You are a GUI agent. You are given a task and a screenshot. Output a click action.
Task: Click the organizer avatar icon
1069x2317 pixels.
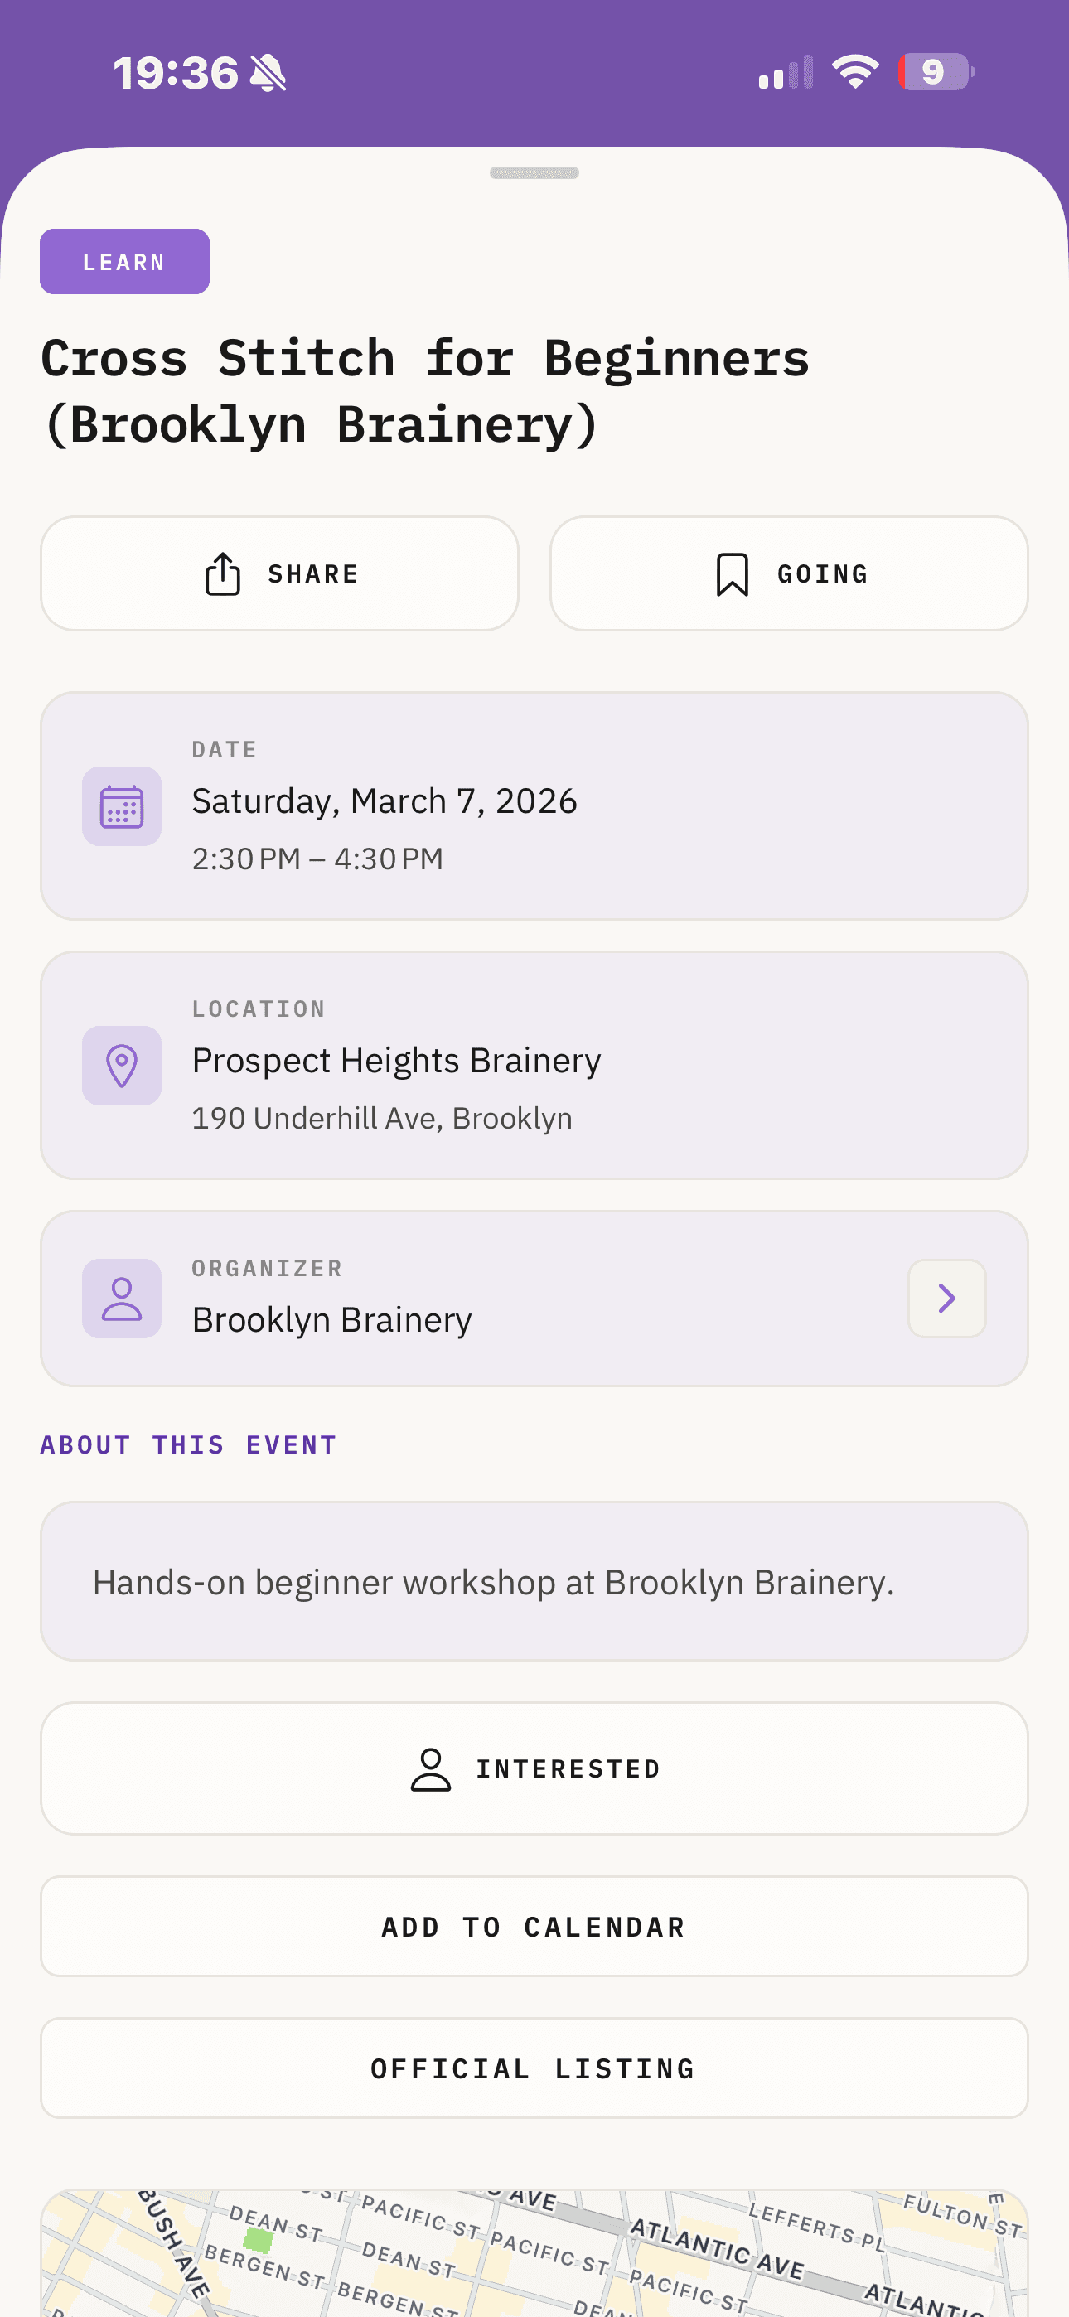click(x=122, y=1298)
